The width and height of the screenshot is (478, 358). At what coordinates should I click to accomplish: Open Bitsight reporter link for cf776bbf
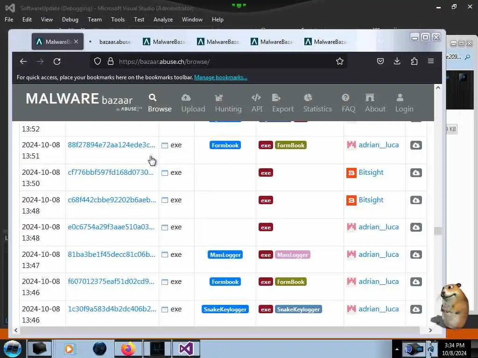(x=371, y=172)
